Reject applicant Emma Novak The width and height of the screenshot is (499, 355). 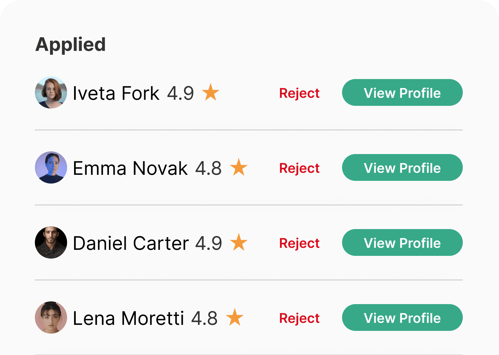tap(299, 168)
